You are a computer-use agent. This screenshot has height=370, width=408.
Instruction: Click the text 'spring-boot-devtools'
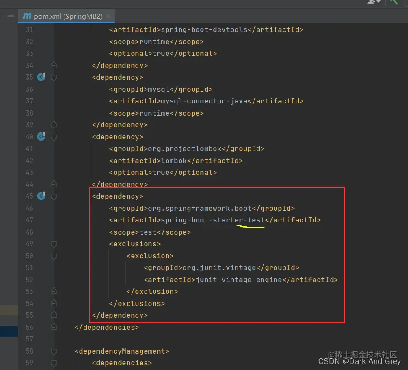(204, 30)
